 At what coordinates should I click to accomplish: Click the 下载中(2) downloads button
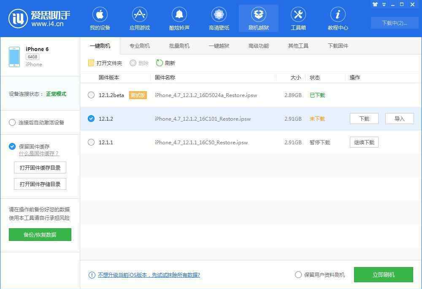[394, 23]
